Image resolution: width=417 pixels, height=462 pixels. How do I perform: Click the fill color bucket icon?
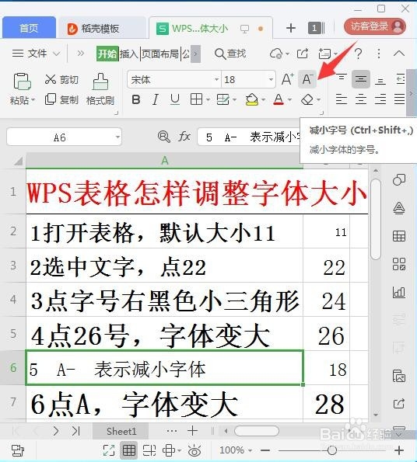click(x=252, y=99)
